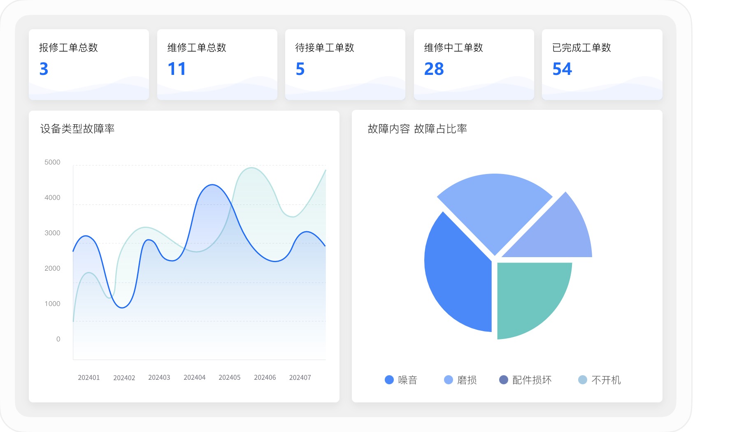
Task: Click the 配件损坏 legend label
Action: click(x=532, y=380)
